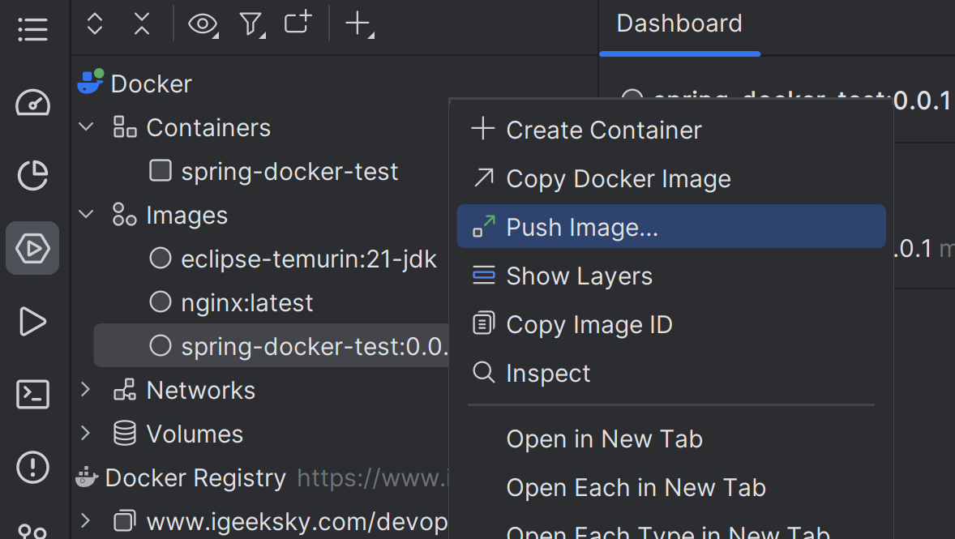
Task: Open the Services tool window icon in sidebar
Action: (32, 248)
